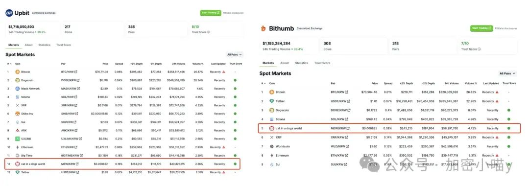Open the Bithumb Statistics tab
Image resolution: width=529 pixels, height=186 pixels.
click(x=301, y=63)
